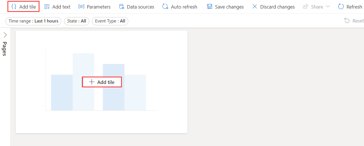Viewport: 364px width, 146px height.
Task: Click the Discard changes X icon
Action: pos(255,7)
